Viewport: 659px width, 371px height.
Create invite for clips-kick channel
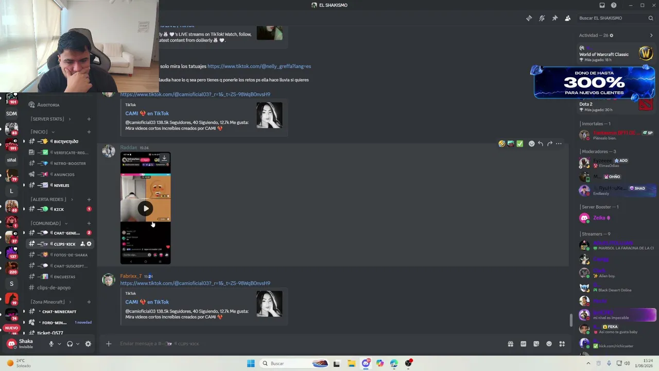click(x=82, y=244)
